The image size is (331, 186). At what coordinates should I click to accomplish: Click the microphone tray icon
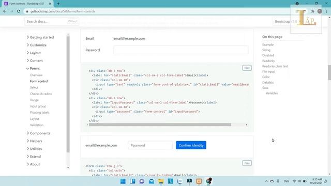pyautogui.click(x=278, y=181)
